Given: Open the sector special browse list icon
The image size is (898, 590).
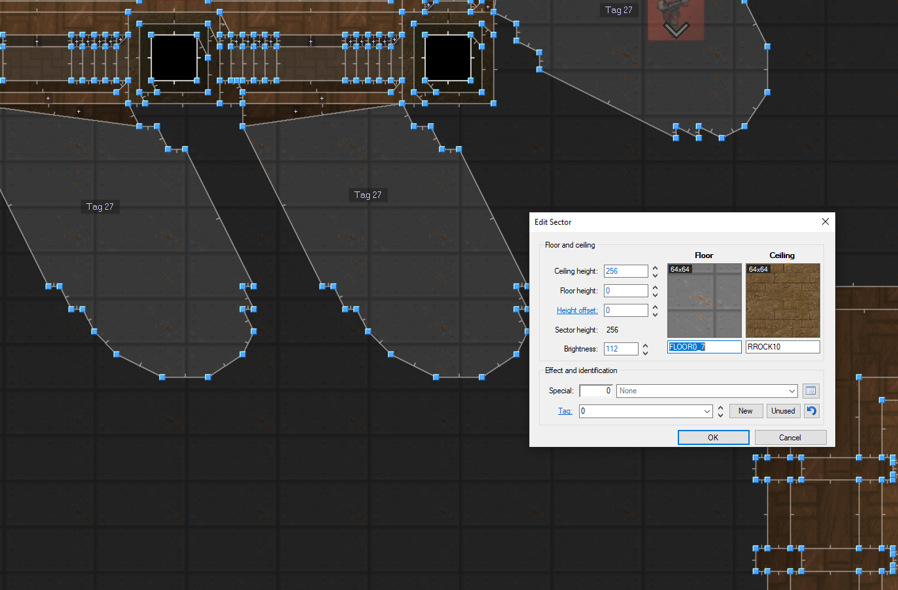Looking at the screenshot, I should point(810,391).
